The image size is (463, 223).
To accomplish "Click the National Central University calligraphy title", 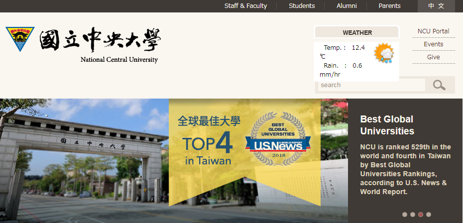I will point(101,39).
